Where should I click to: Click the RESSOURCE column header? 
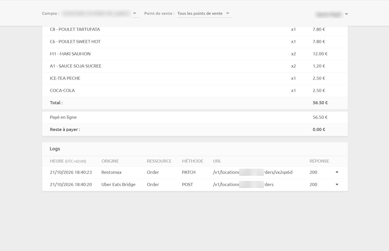click(x=159, y=161)
